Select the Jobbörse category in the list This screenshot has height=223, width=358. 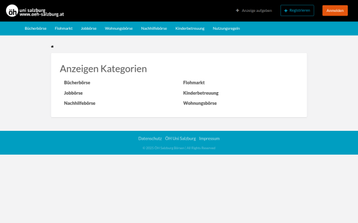point(73,93)
